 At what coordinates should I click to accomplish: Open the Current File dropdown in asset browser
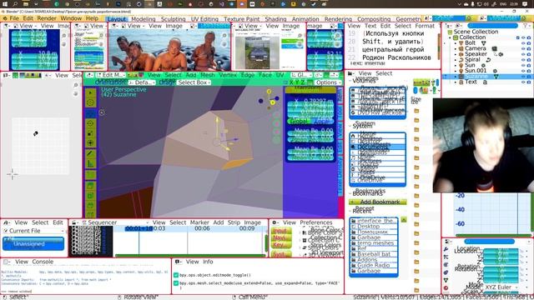(x=33, y=231)
